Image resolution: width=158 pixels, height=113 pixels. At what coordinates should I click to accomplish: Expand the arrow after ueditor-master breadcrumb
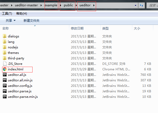click(x=41, y=5)
